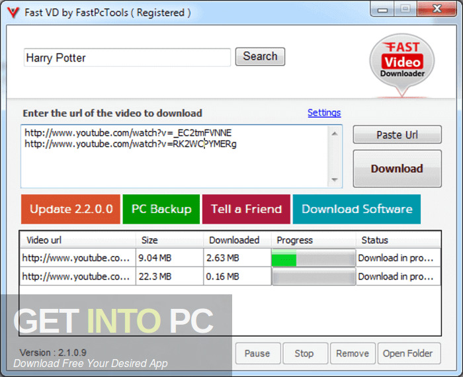The width and height of the screenshot is (463, 377).
Task: Sort by the Video url column header
Action: click(x=77, y=240)
